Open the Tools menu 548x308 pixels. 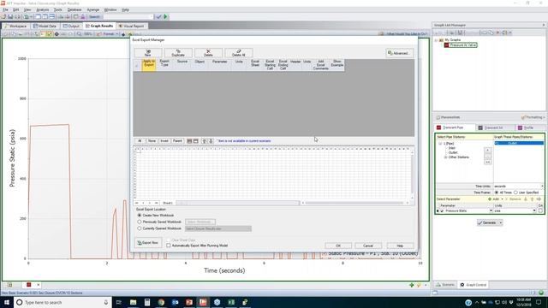tap(58, 9)
